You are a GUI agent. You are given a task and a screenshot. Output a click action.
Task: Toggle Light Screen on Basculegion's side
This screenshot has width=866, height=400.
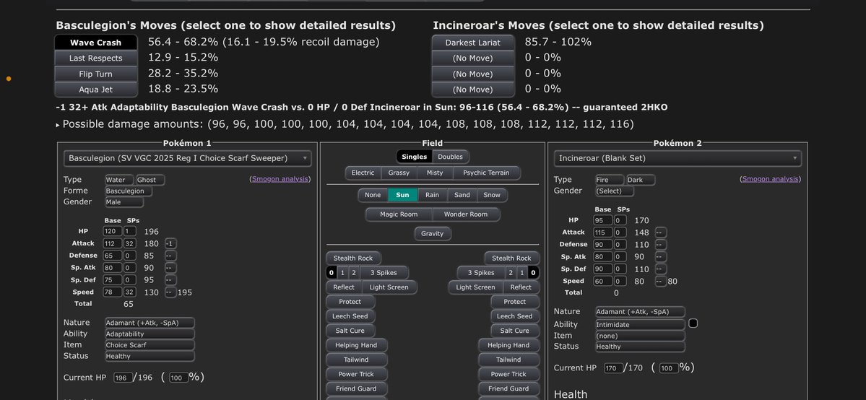389,287
